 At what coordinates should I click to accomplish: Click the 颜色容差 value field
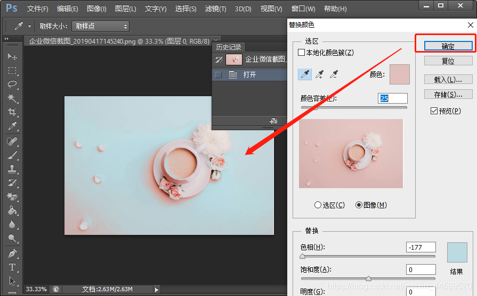tap(392, 98)
